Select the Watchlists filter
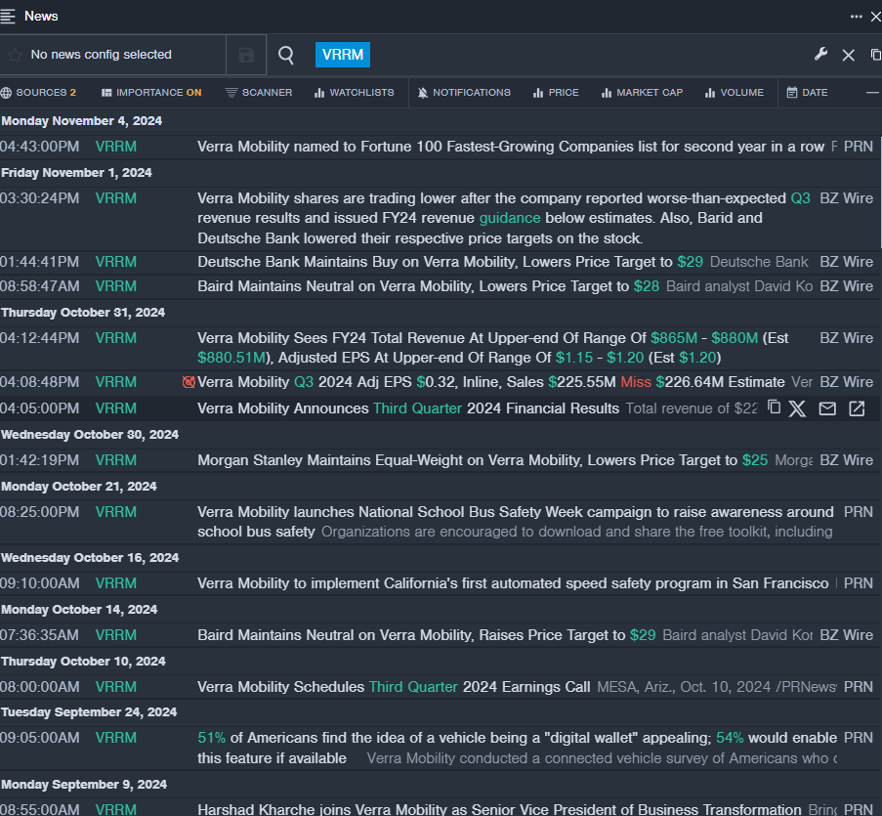The image size is (882, 816). pos(354,93)
